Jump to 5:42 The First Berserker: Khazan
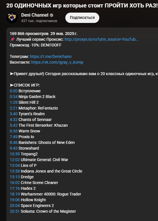 click(x=14, y=125)
